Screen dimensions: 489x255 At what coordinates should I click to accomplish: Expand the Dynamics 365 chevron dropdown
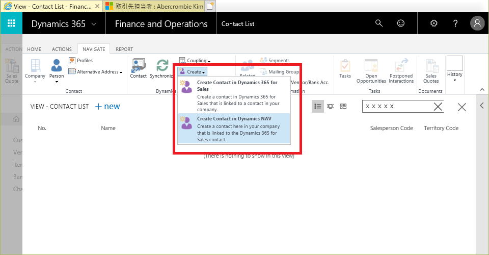(x=94, y=24)
